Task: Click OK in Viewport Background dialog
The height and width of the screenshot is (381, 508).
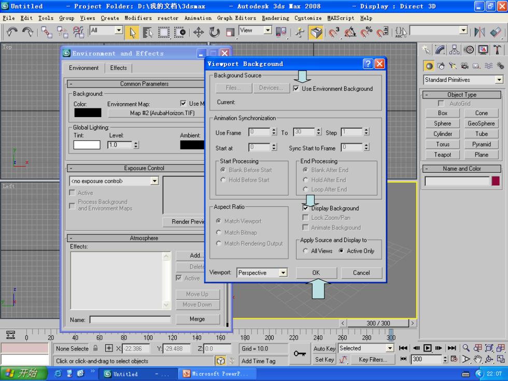Action: pos(316,273)
